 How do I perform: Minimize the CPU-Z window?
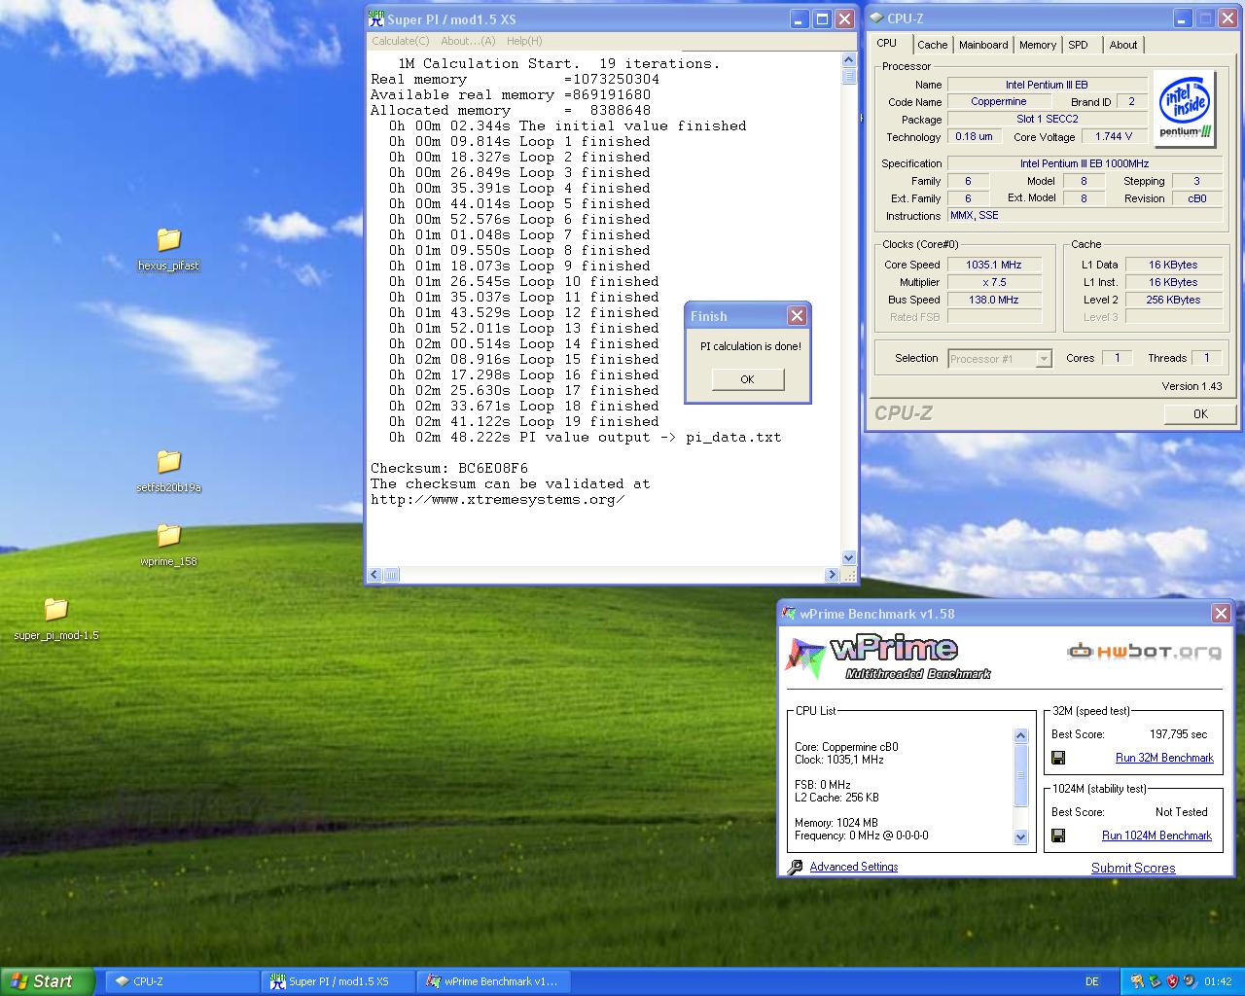[1183, 18]
